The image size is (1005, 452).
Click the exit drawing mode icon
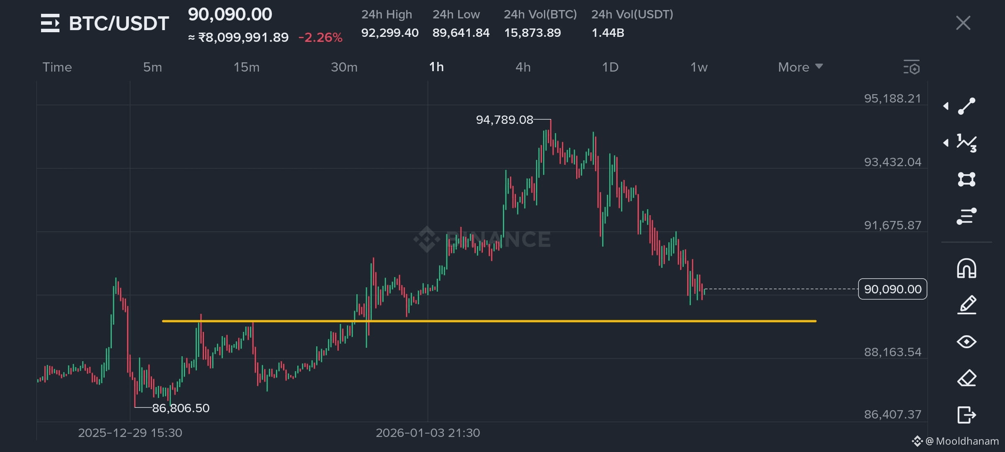966,415
